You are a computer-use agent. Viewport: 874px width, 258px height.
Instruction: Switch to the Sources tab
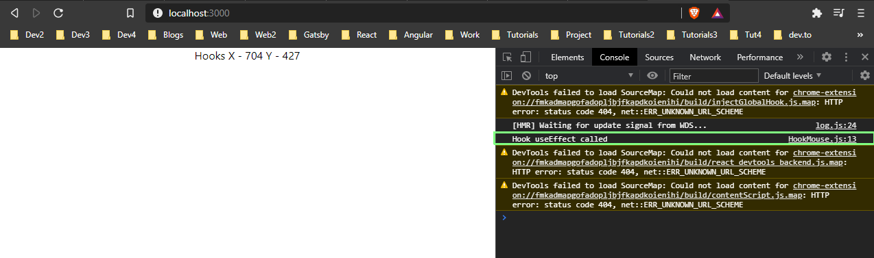point(659,57)
